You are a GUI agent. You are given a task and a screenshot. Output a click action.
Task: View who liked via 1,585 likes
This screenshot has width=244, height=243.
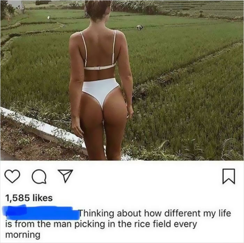tap(29, 198)
